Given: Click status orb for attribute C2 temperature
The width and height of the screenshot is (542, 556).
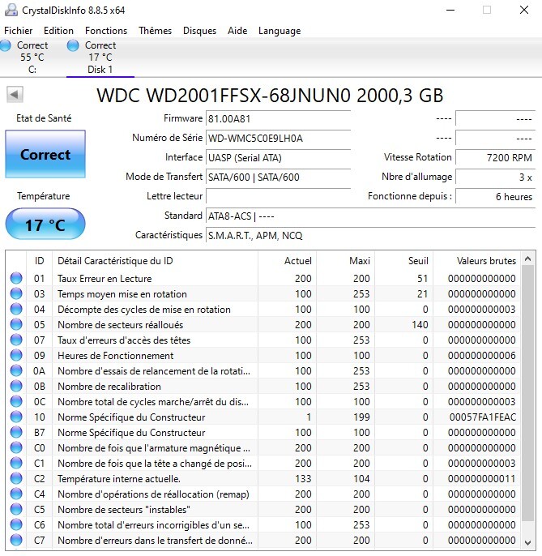Looking at the screenshot, I should point(16,479).
